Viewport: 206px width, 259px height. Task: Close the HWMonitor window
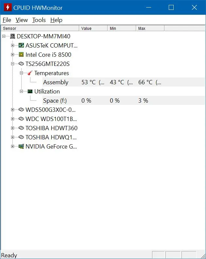tap(194, 8)
